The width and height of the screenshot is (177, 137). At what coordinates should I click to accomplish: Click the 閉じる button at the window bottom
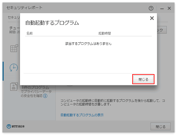(160, 126)
